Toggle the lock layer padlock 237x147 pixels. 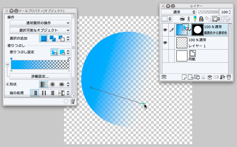click(x=201, y=19)
